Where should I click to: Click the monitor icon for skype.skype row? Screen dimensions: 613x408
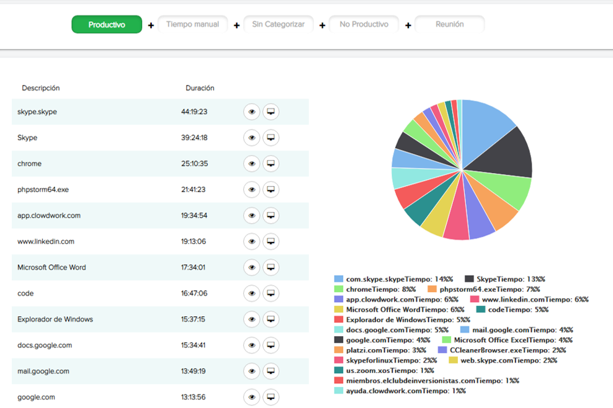(271, 112)
